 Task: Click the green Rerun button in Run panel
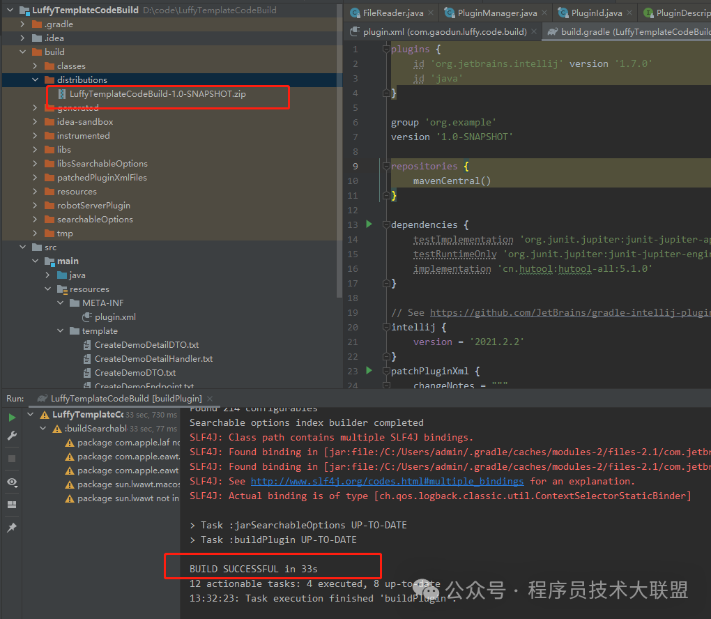tap(13, 418)
